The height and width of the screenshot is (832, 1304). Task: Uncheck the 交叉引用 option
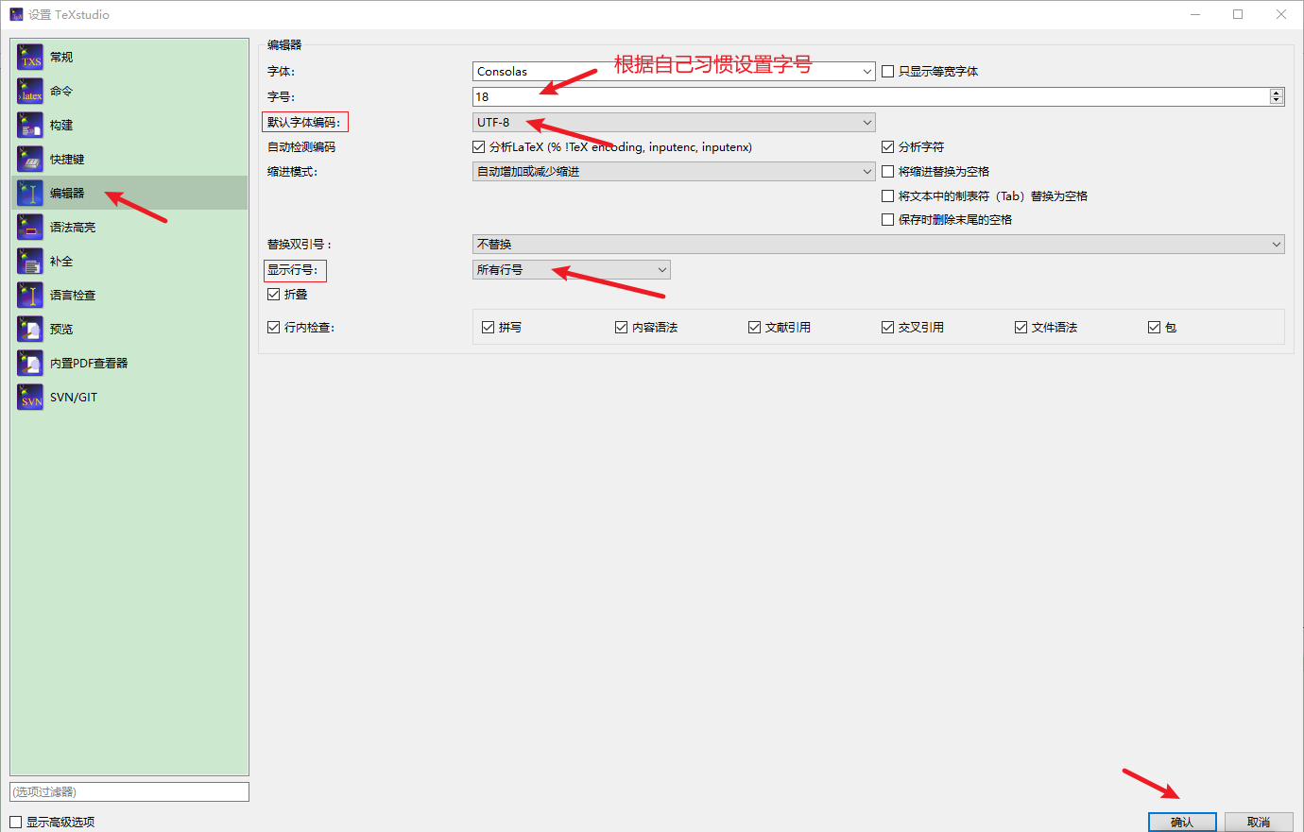[x=887, y=327]
